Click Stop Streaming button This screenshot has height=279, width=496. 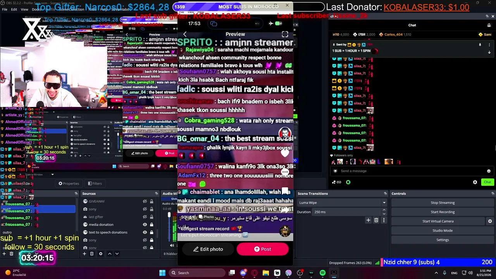[x=443, y=203]
